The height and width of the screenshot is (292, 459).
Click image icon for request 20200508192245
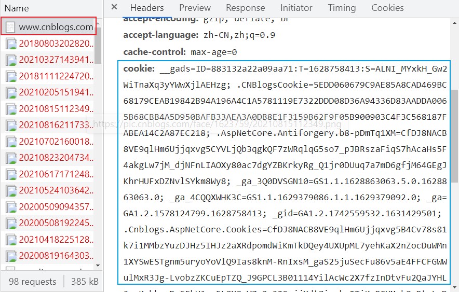pos(11,224)
